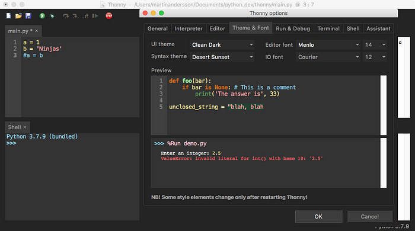The image size is (415, 231).
Task: Run current script with green play icon
Action: click(42, 16)
